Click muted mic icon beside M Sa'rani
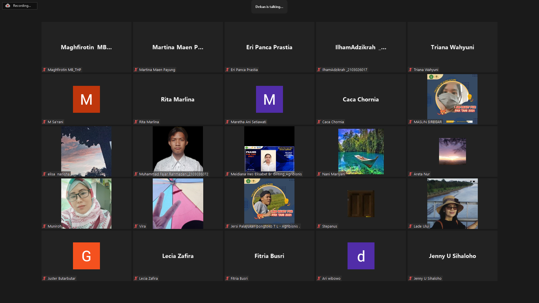The image size is (539, 303). point(44,122)
